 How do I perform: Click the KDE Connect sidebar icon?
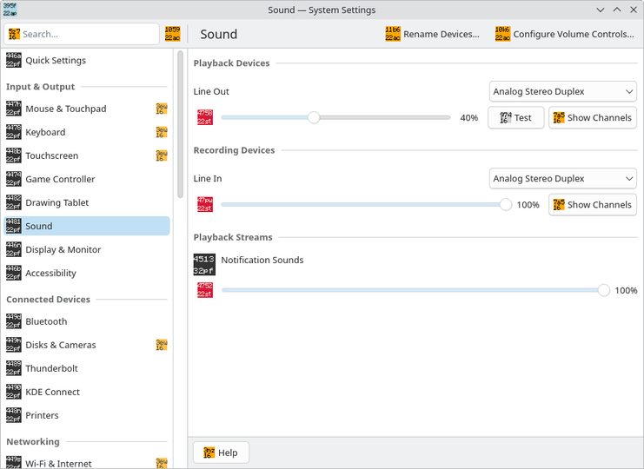click(14, 392)
